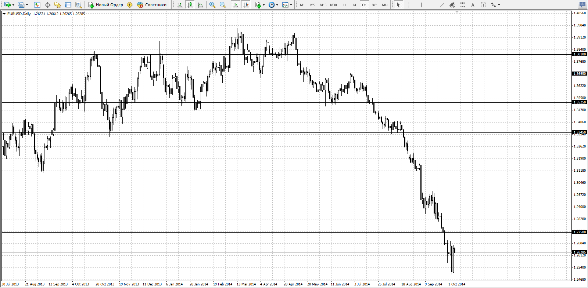This screenshot has width=588, height=288.
Task: Expand the periods dropdown arrow
Action: click(x=277, y=5)
